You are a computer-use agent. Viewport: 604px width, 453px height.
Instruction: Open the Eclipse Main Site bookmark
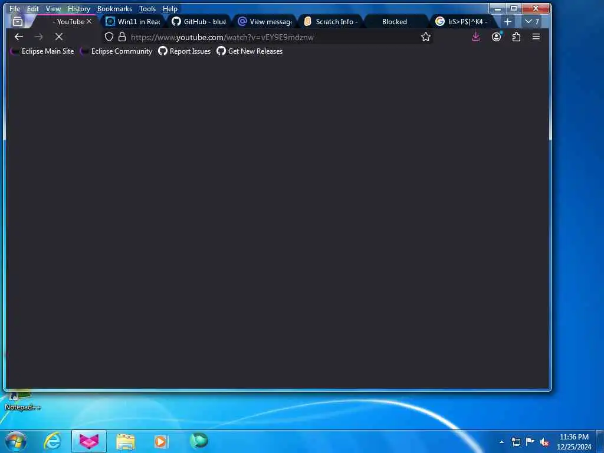click(x=42, y=51)
